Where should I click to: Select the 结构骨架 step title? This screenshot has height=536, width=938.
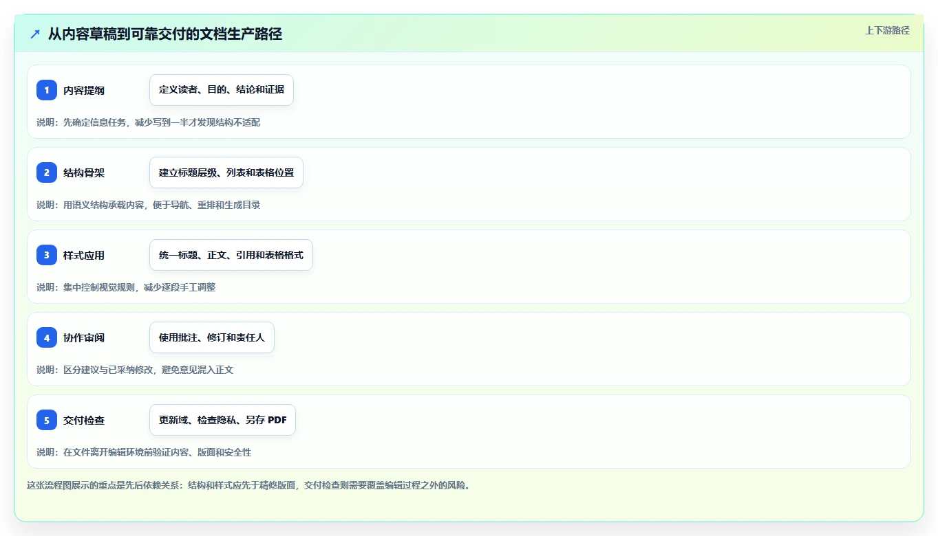84,172
